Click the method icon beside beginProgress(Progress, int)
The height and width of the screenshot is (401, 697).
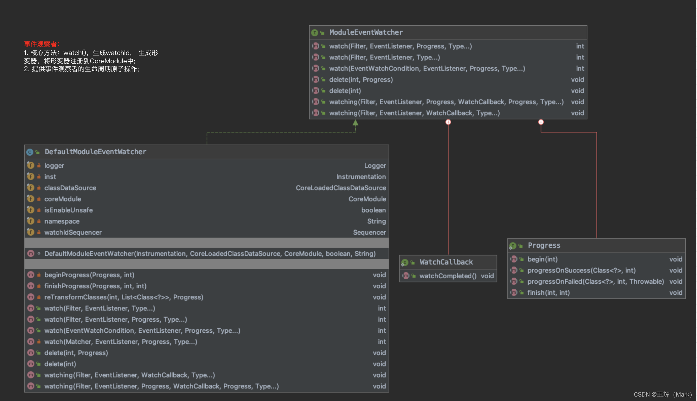click(31, 275)
